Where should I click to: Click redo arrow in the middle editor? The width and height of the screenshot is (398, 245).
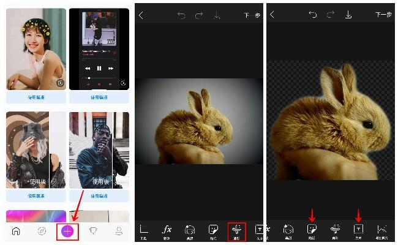199,15
